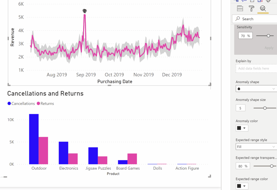
Task: Click the anomaly marker on Sep 2019 peak
Action: [85, 11]
